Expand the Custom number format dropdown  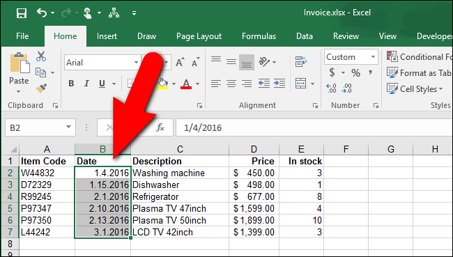coord(373,57)
